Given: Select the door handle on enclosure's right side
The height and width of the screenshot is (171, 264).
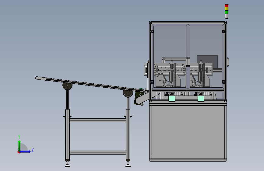Looking at the screenshot, I should click(228, 62).
